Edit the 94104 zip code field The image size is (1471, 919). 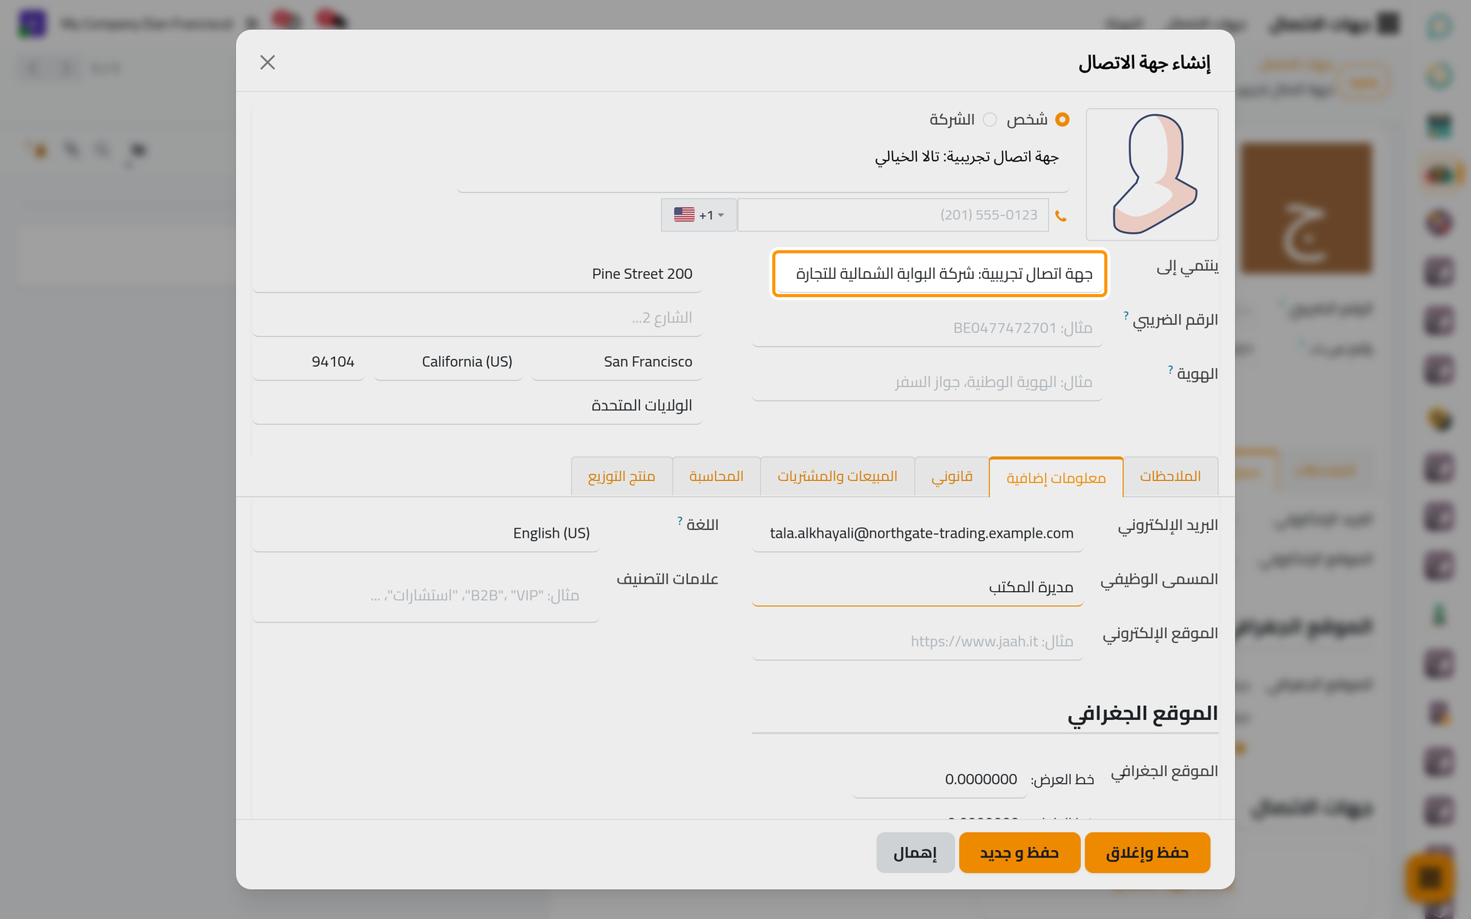tap(308, 361)
